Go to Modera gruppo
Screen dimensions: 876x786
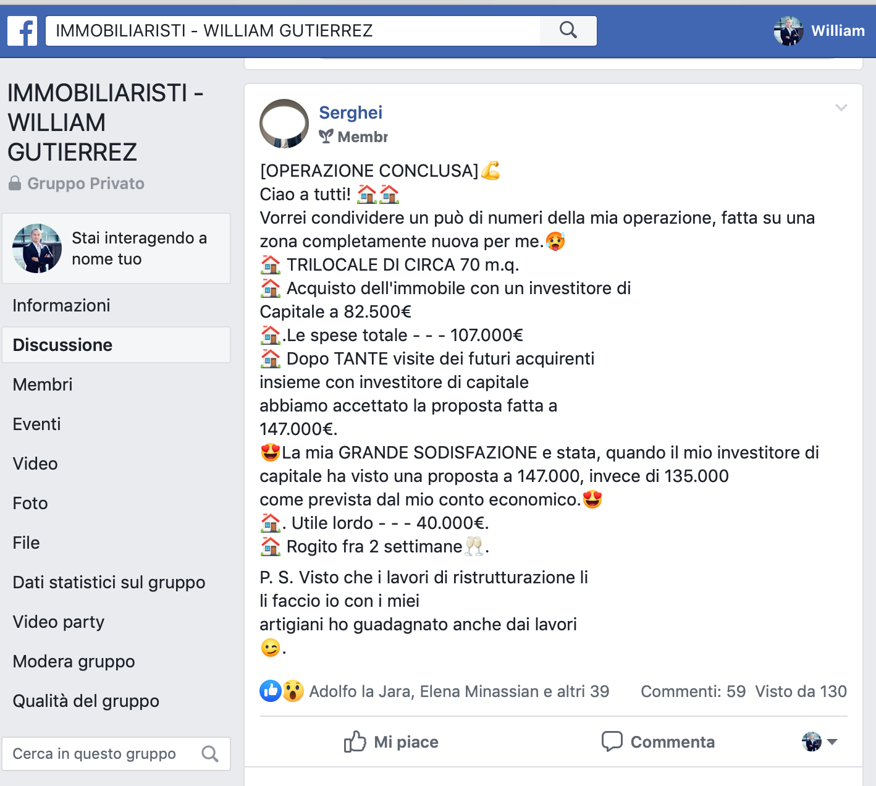pyautogui.click(x=74, y=661)
